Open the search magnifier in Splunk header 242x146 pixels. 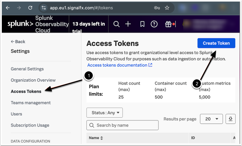tap(117, 24)
